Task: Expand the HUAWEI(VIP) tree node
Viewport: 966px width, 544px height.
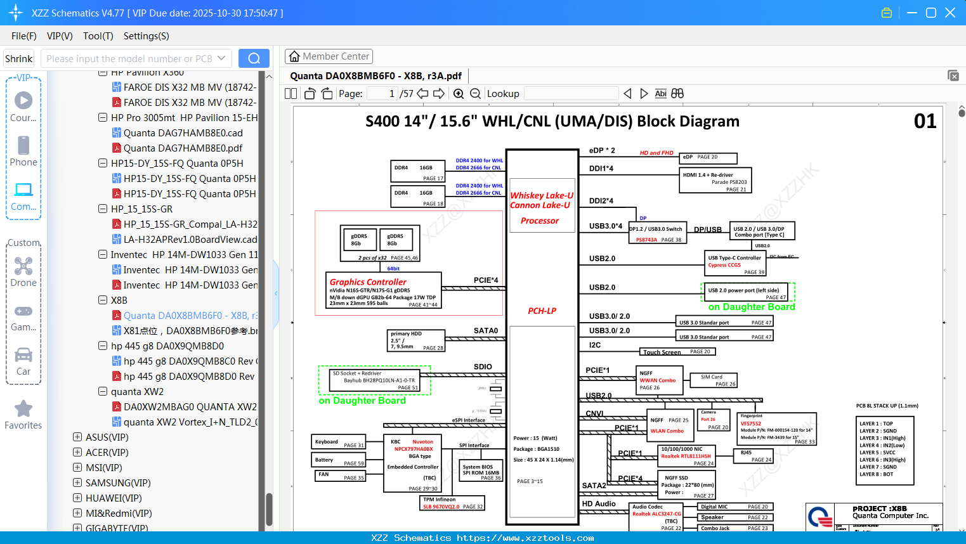Action: 77,498
